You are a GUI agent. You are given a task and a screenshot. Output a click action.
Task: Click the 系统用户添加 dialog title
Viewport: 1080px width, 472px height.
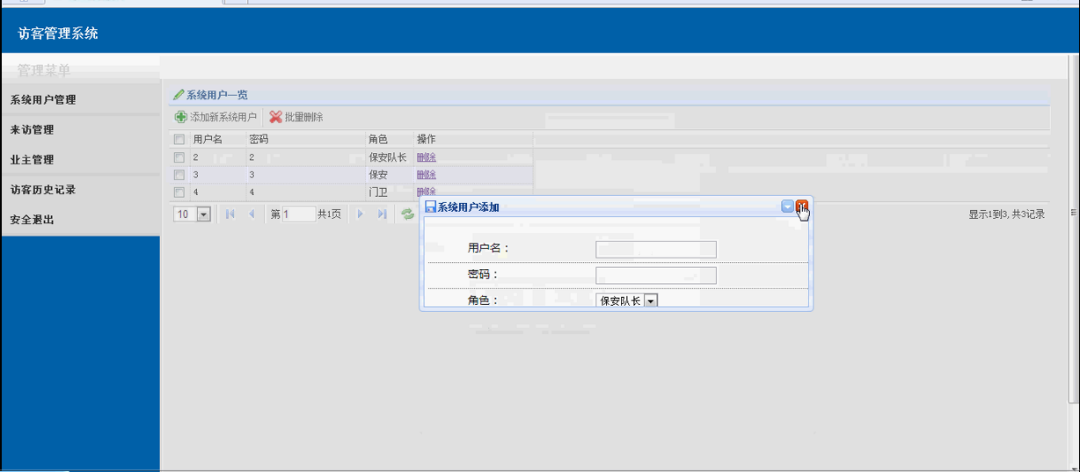(469, 207)
